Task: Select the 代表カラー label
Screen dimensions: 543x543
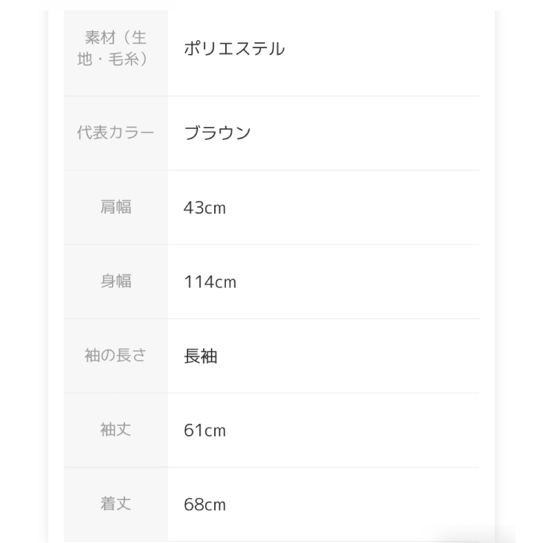Action: (x=116, y=133)
